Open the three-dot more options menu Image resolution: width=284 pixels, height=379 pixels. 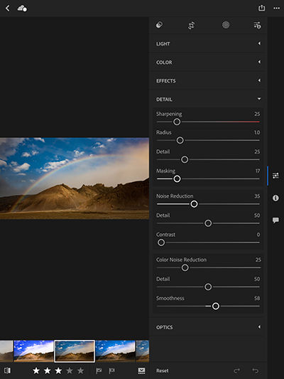click(x=276, y=9)
